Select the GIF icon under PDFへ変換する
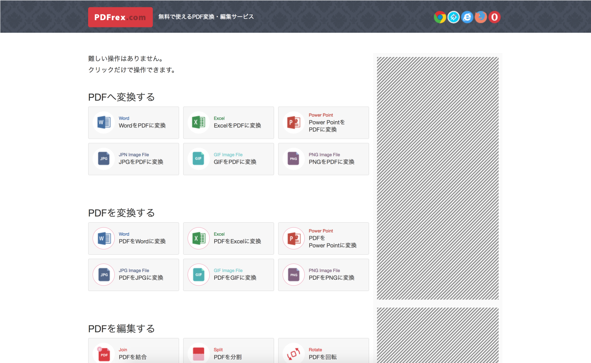 pos(198,159)
